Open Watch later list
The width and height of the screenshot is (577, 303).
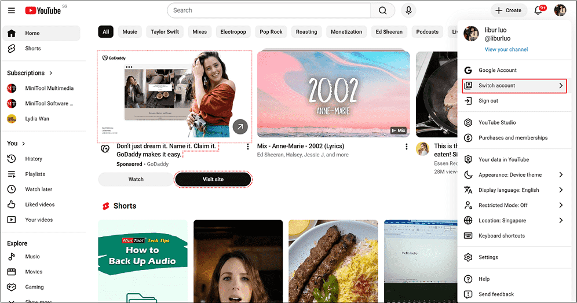pyautogui.click(x=41, y=189)
